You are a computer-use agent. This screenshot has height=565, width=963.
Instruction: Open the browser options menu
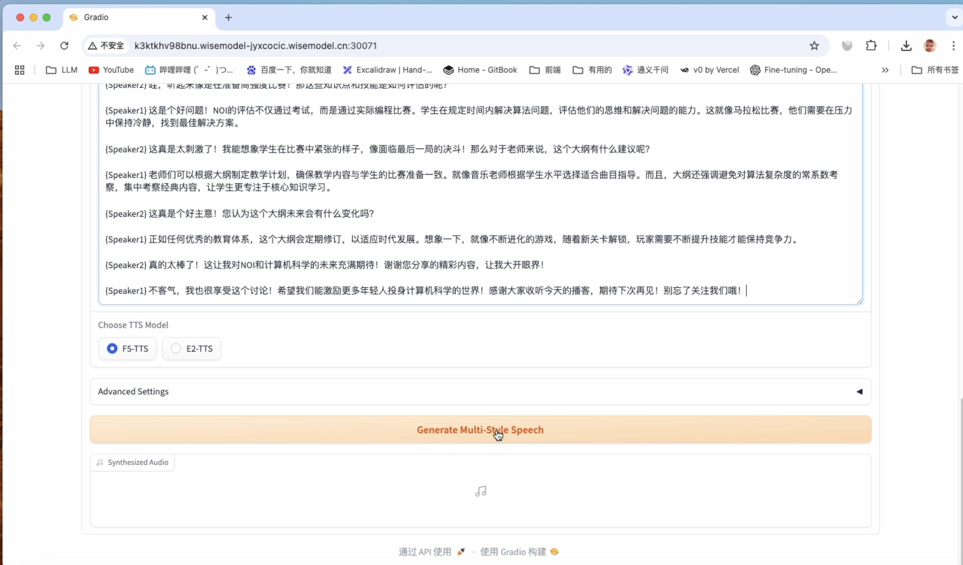pos(953,45)
